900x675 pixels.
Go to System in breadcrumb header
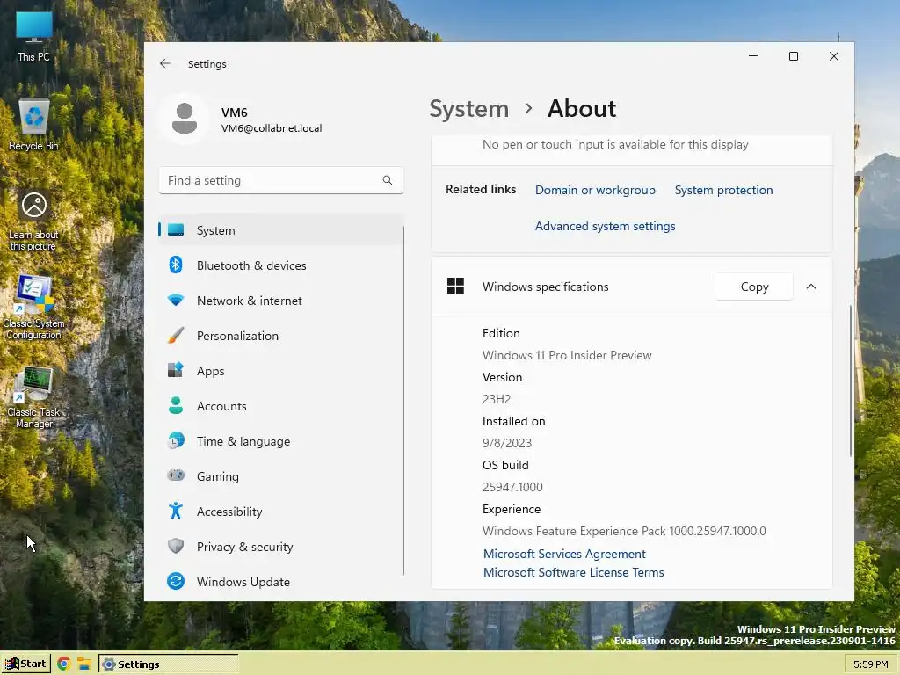(x=469, y=108)
